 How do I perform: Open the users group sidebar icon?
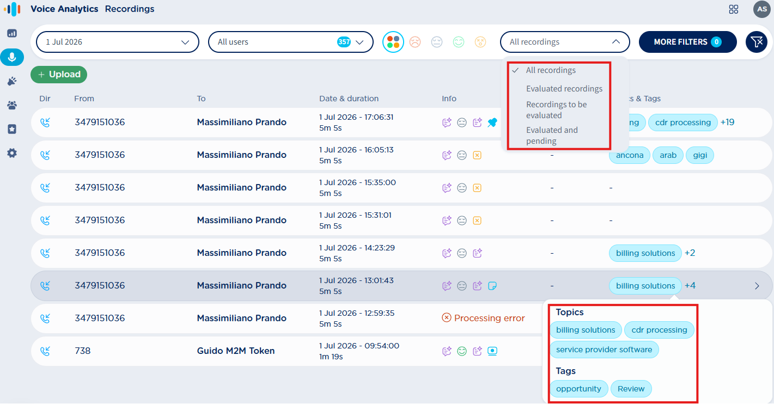point(12,105)
